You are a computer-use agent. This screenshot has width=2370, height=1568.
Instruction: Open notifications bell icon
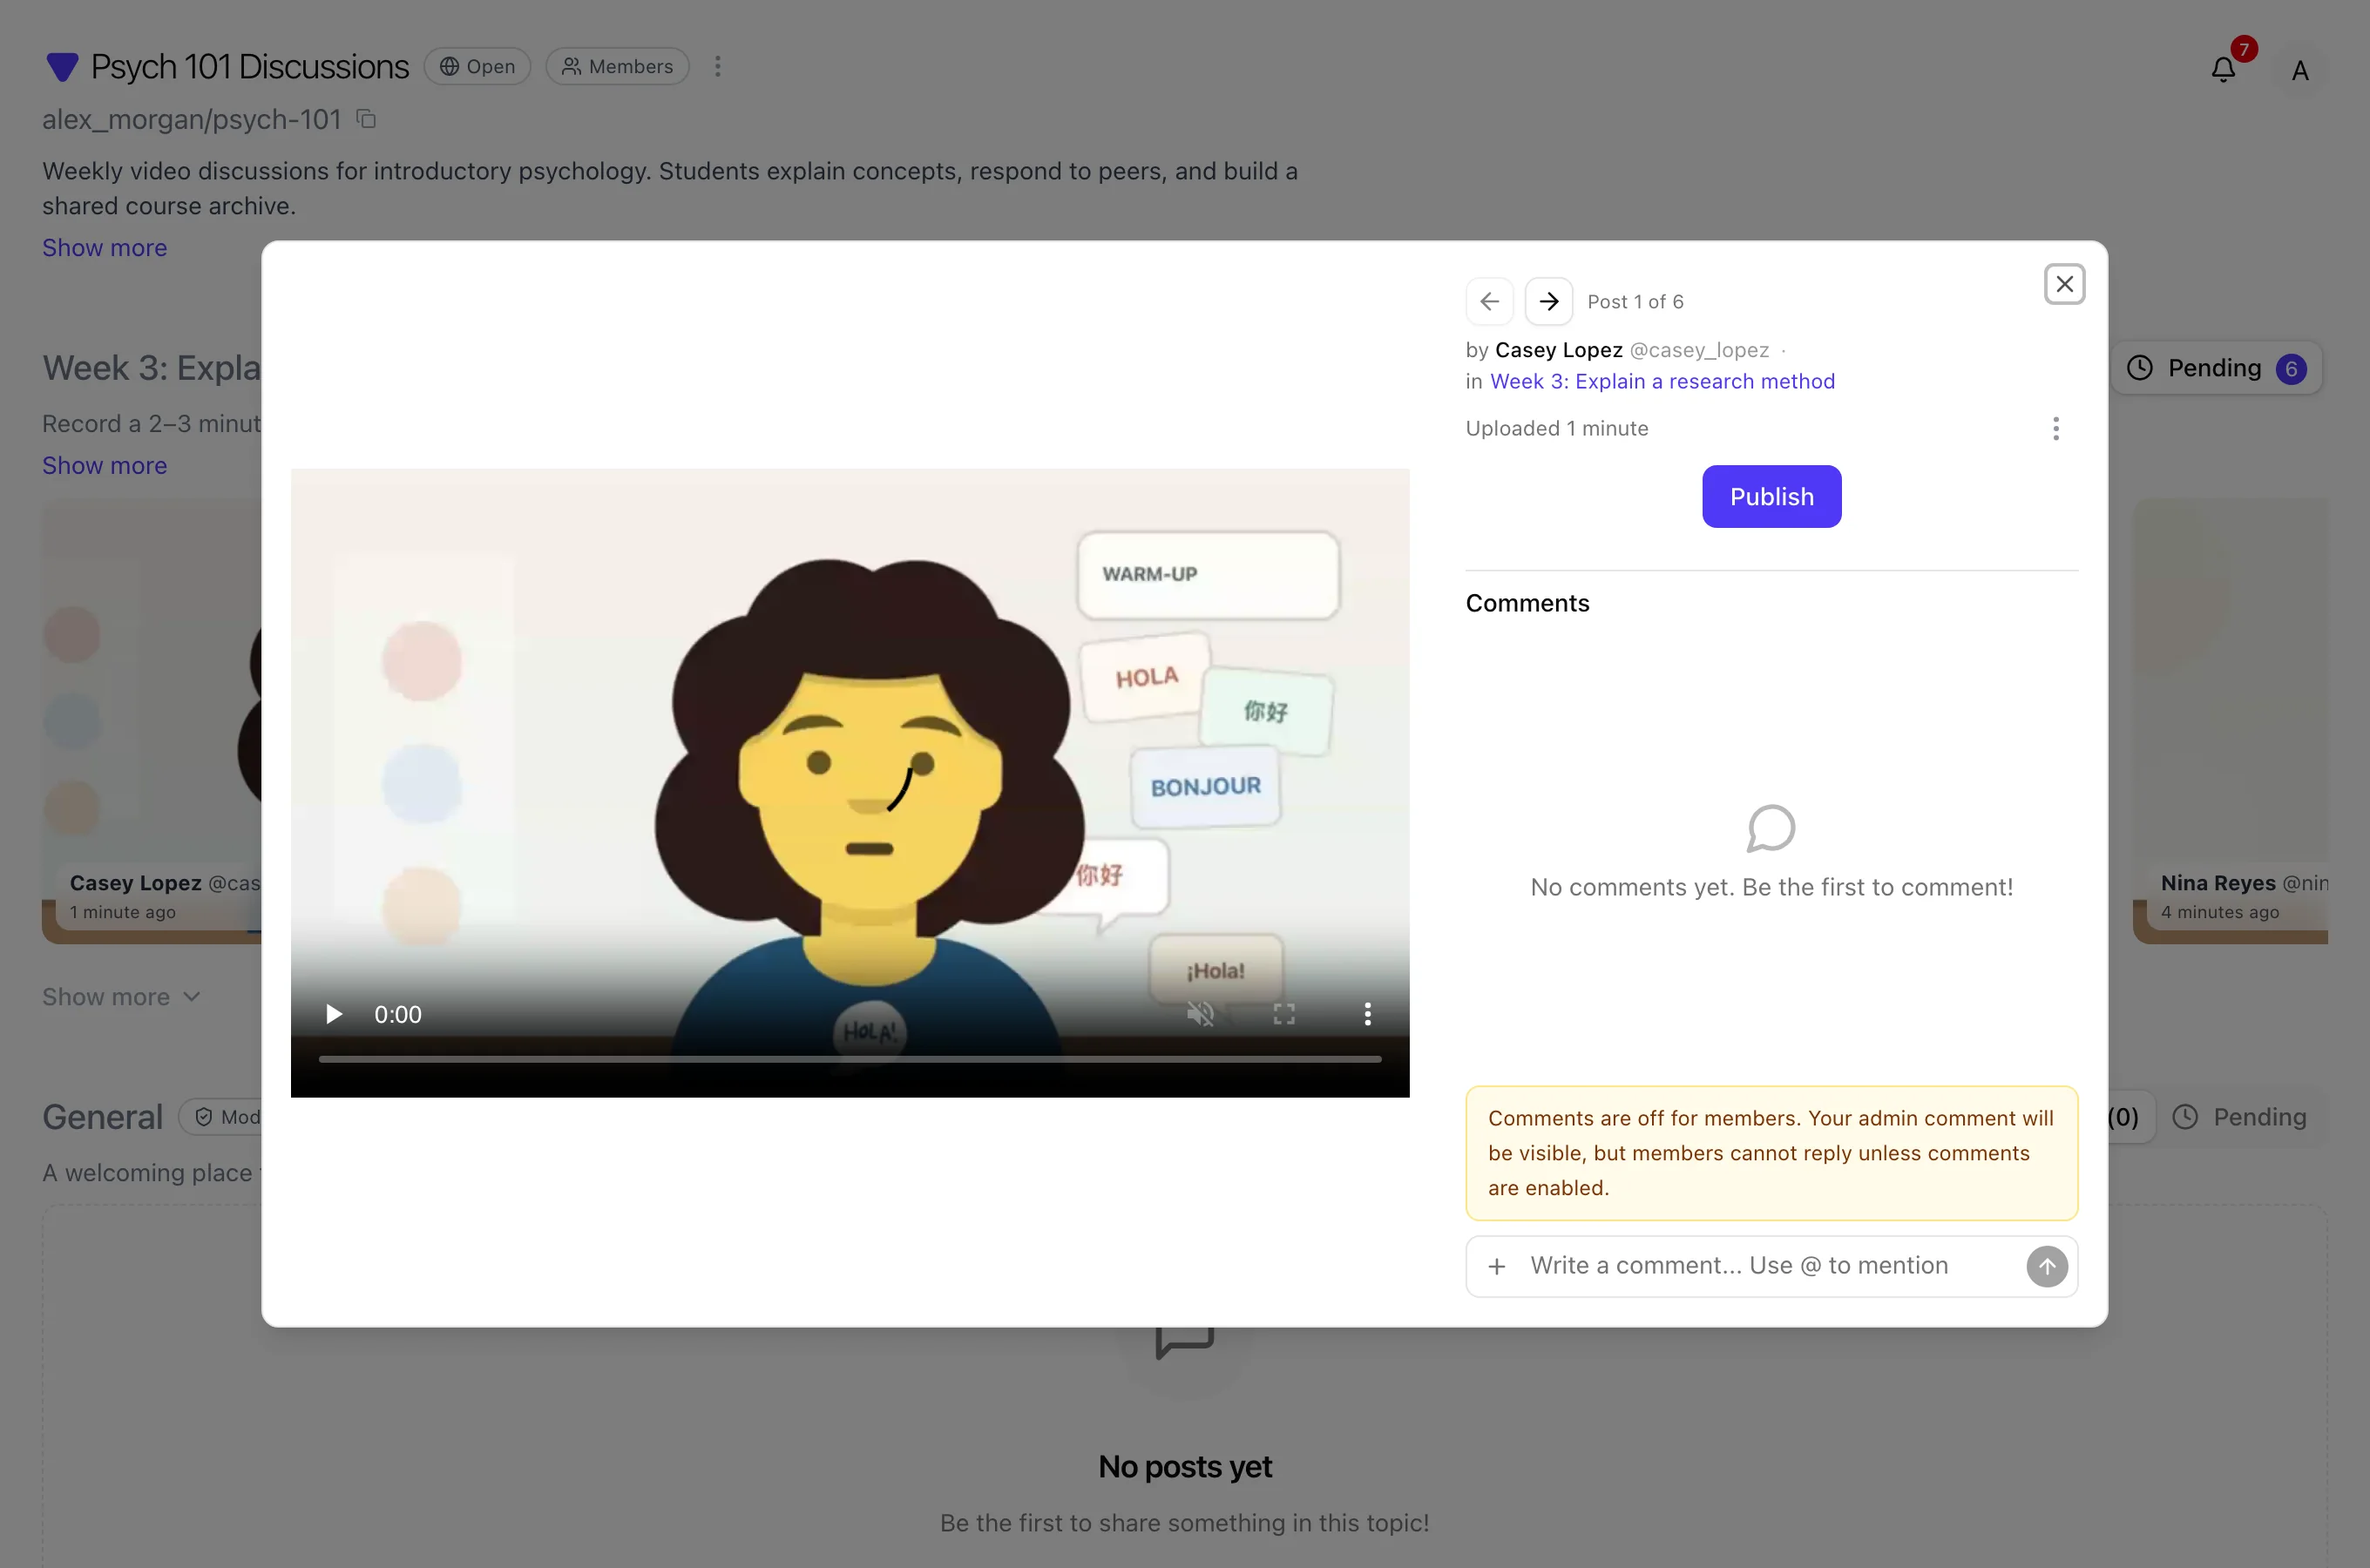2222,70
